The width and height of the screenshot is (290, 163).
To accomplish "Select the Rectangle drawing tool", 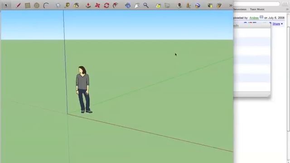I will click(x=28, y=5).
